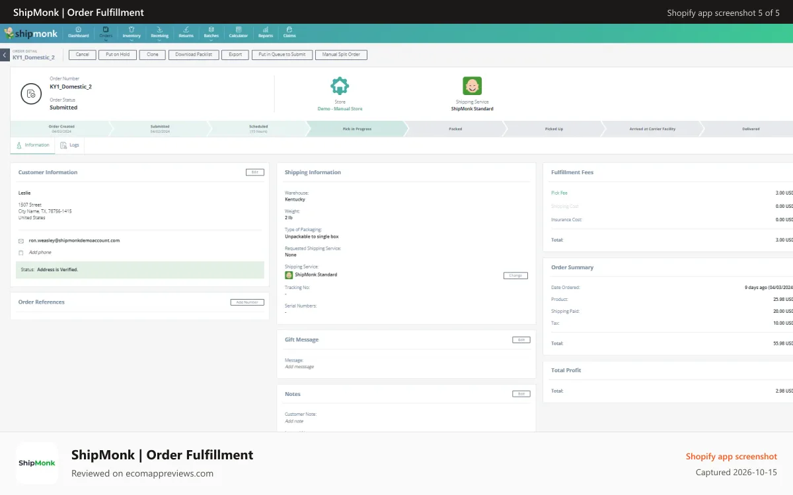The width and height of the screenshot is (793, 495).
Task: Click the Packed progress step
Action: (x=455, y=129)
